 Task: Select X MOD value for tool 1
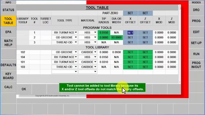[x=159, y=33]
